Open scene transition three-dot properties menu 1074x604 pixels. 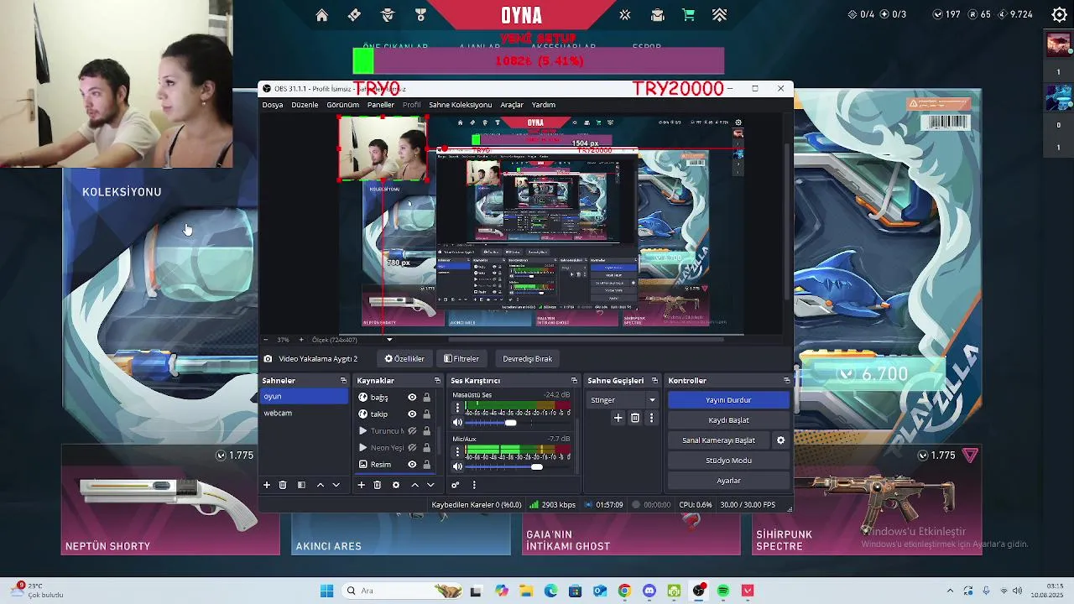651,418
